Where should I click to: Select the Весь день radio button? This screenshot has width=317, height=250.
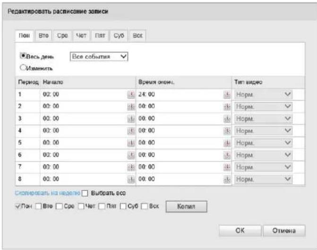point(23,56)
